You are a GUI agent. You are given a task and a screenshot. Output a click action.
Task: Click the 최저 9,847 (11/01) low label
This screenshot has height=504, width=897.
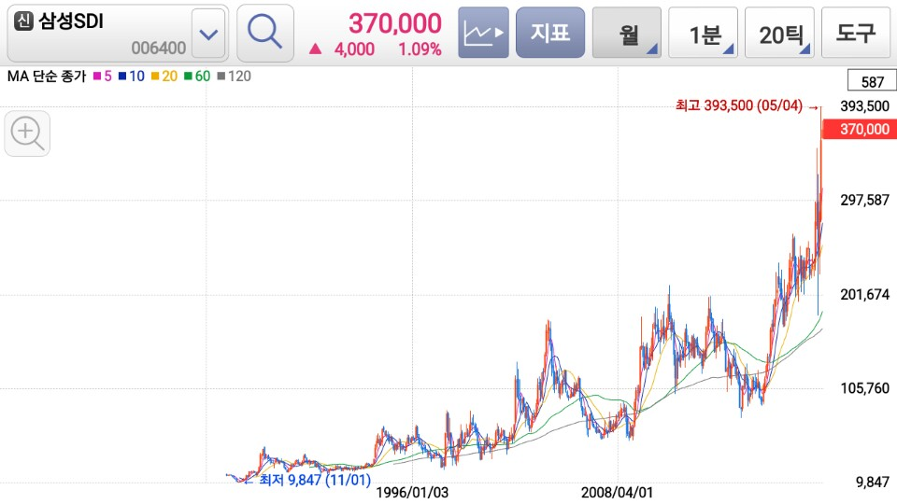click(315, 480)
